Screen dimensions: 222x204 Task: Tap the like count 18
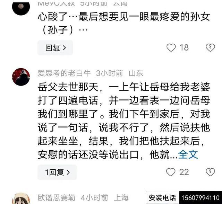point(184,47)
